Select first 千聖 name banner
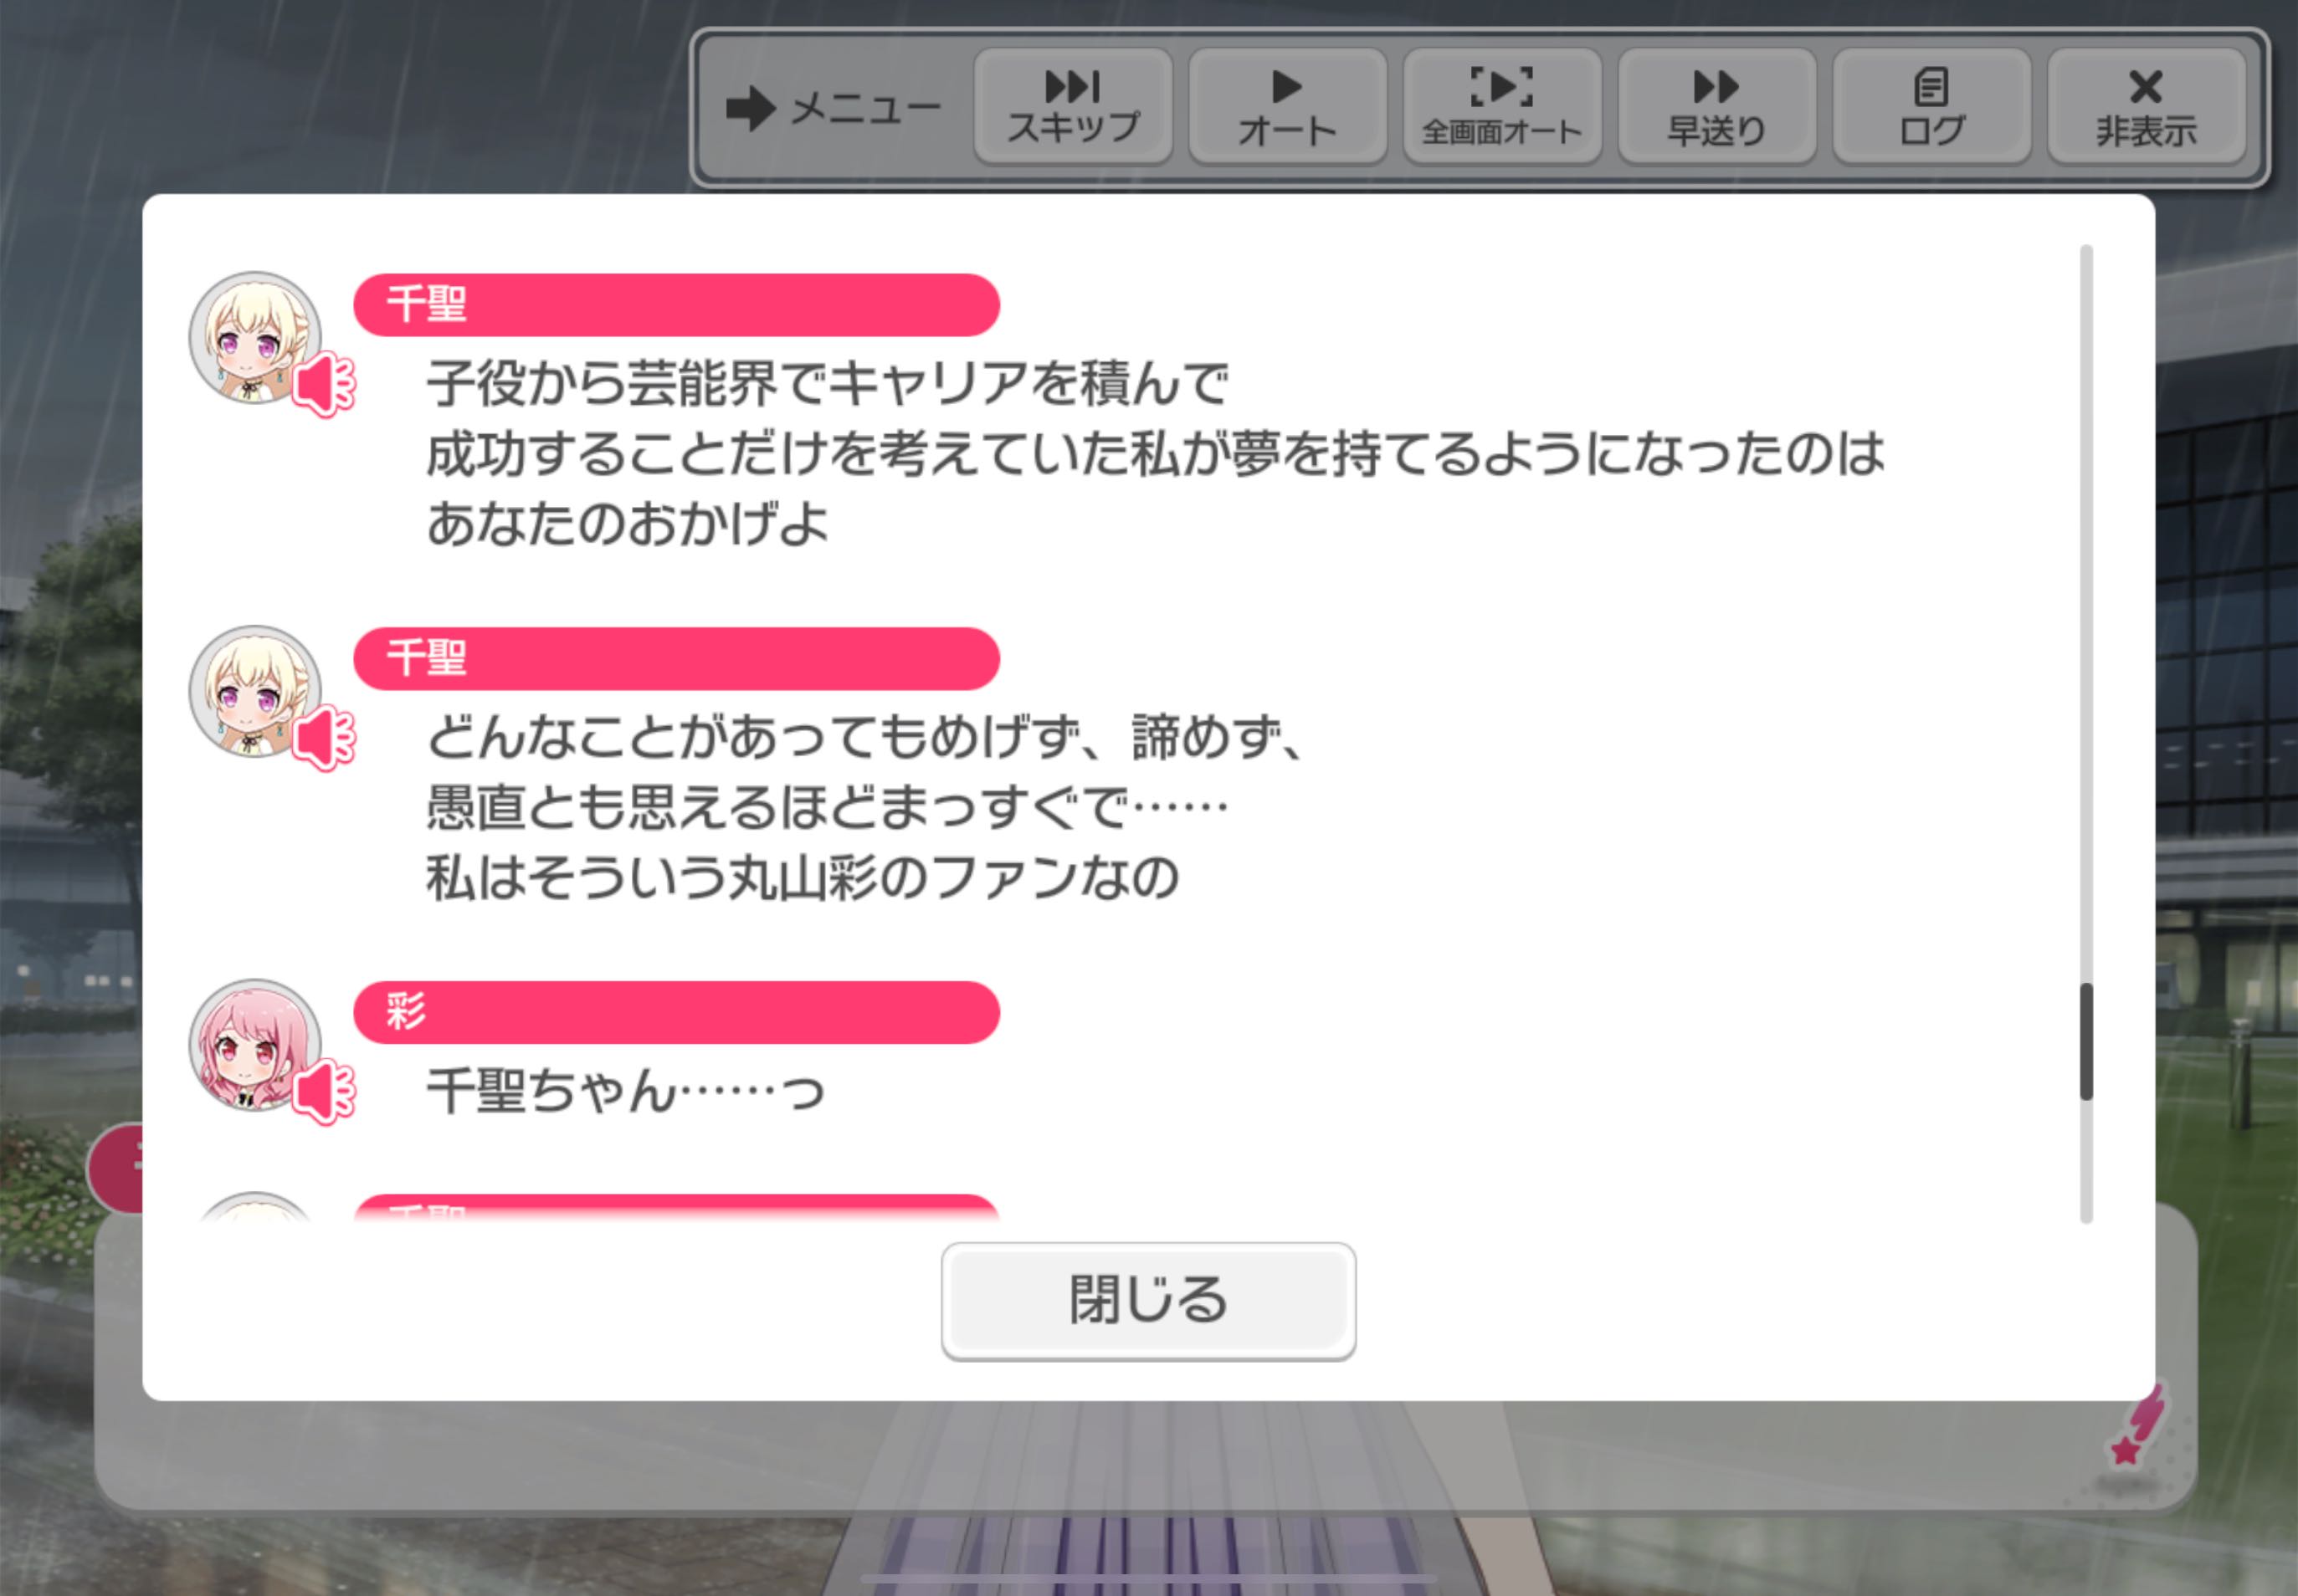Screen dimensions: 2298x1596 (x=676, y=304)
